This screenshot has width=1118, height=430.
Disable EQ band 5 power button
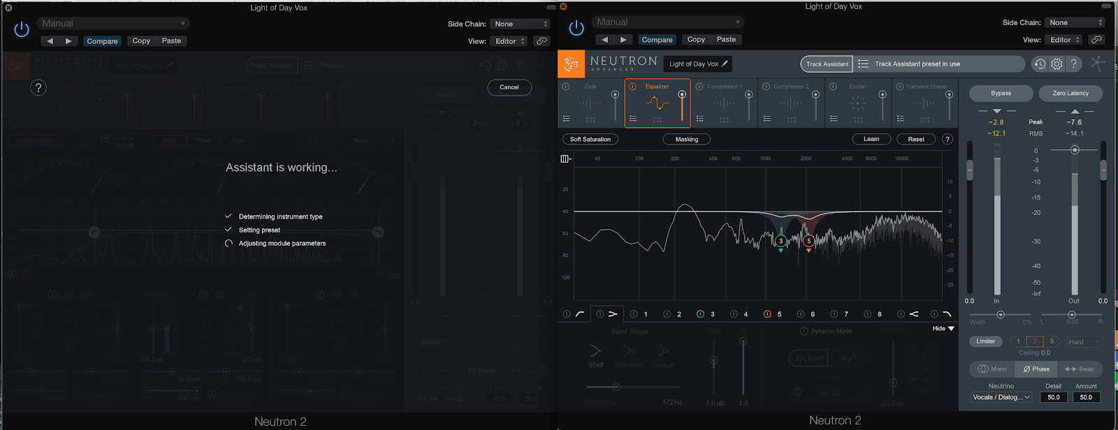point(767,314)
